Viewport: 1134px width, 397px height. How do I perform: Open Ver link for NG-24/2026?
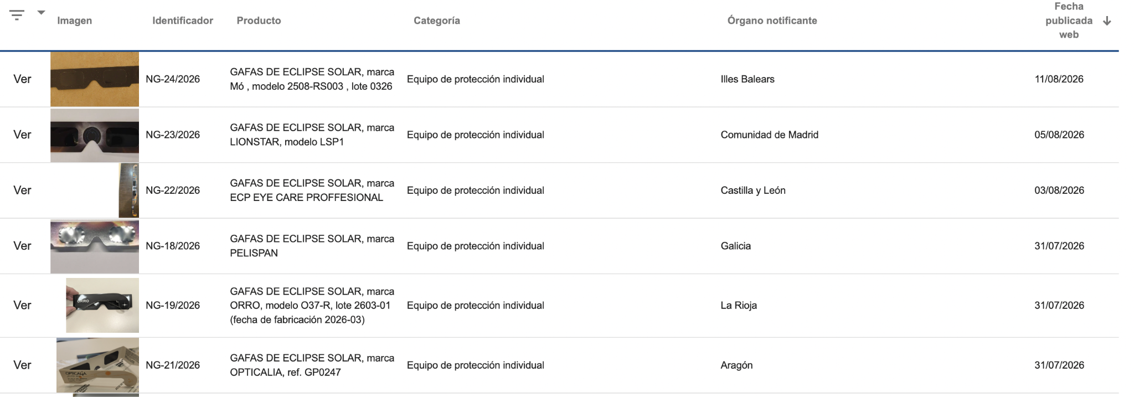[22, 79]
